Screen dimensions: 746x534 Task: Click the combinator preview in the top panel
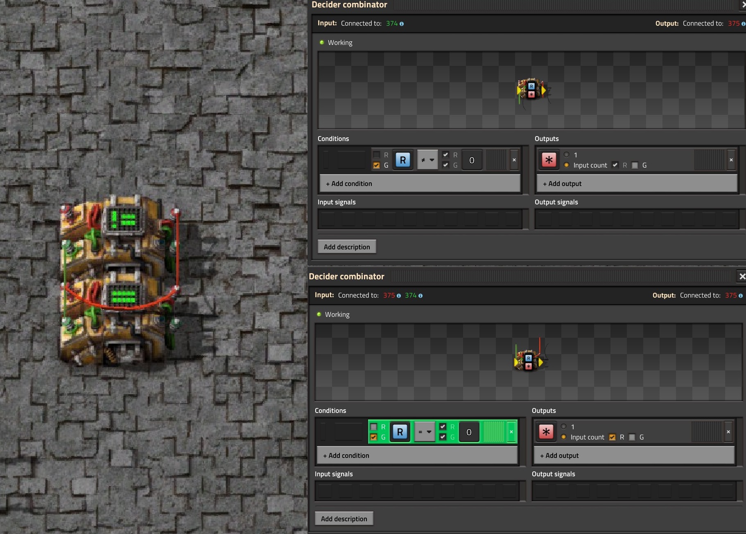[x=532, y=91]
